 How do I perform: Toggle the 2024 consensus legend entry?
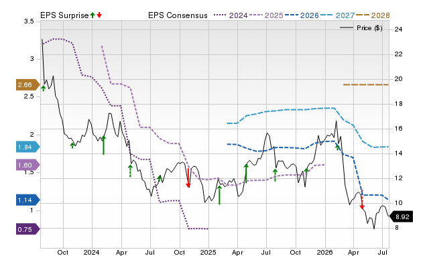pos(231,15)
